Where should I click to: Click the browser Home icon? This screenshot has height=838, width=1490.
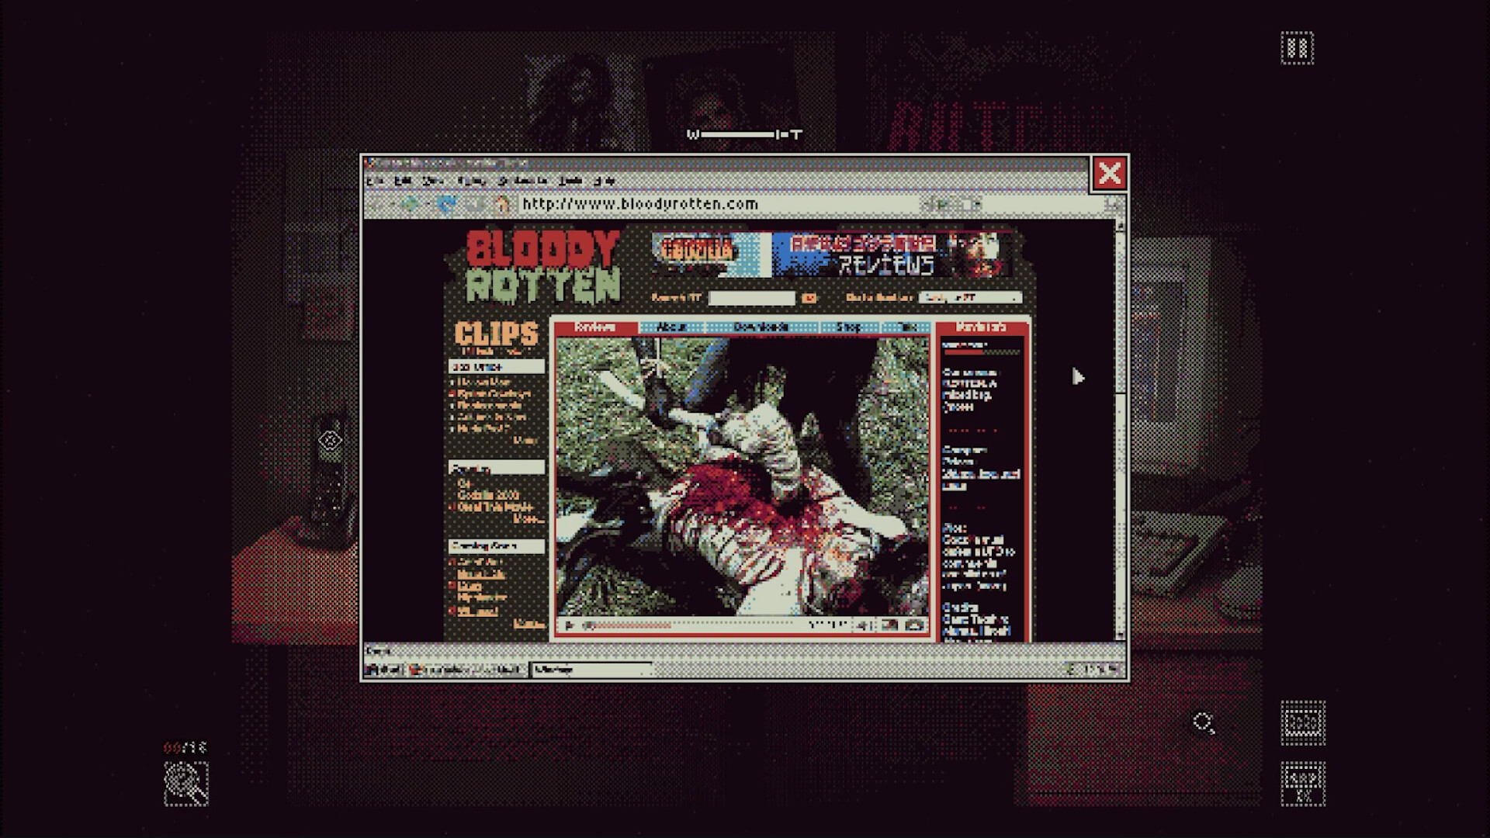pos(502,204)
